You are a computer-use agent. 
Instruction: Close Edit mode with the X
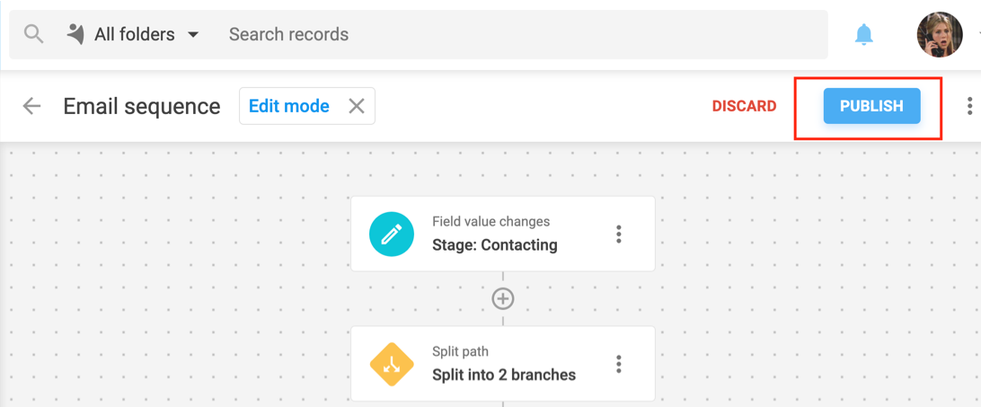pyautogui.click(x=356, y=106)
